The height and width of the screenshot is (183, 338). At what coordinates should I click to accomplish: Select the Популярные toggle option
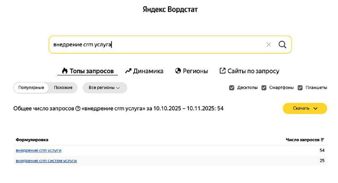[x=31, y=88]
